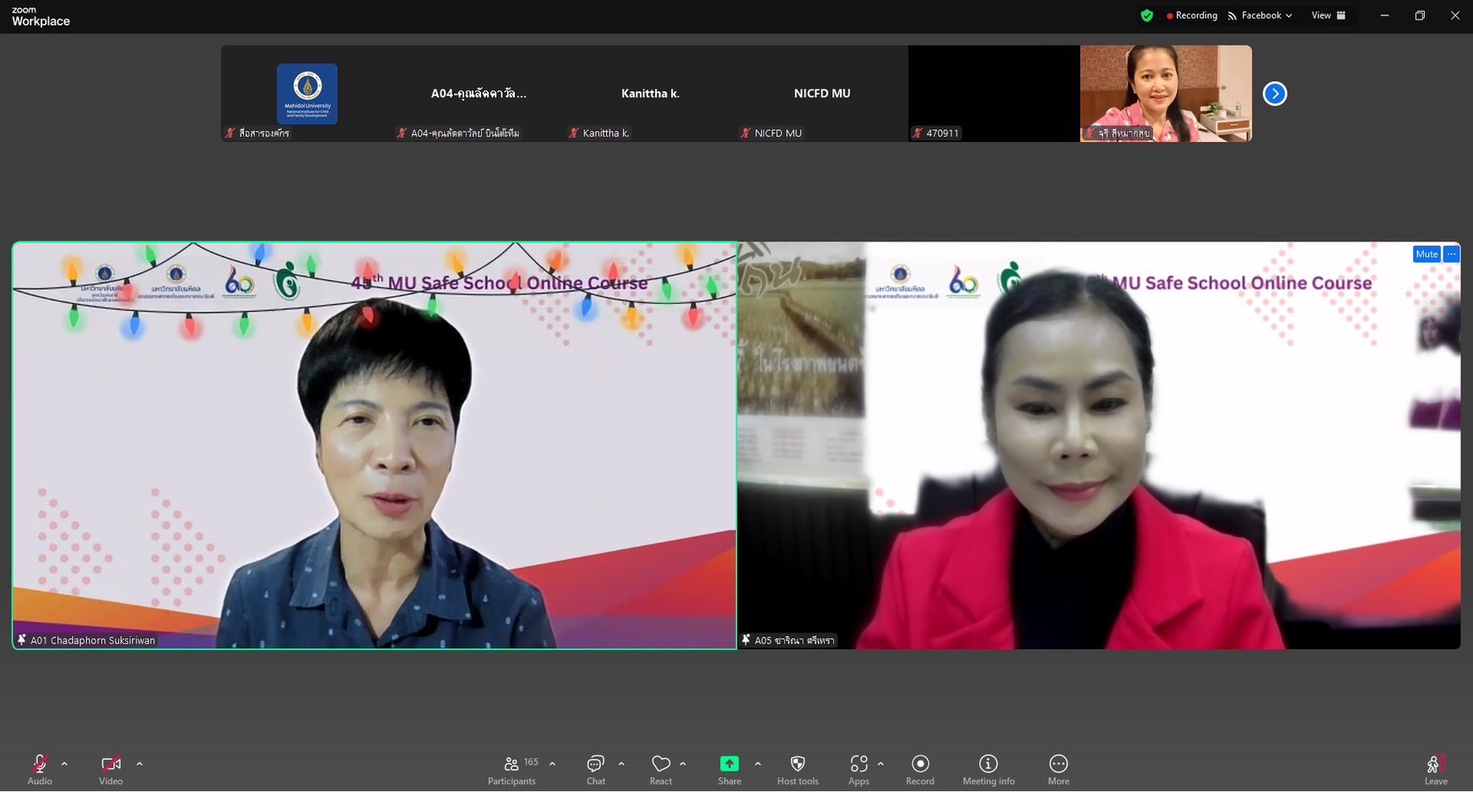Unmute the microphone via Audio icon

coord(39,764)
